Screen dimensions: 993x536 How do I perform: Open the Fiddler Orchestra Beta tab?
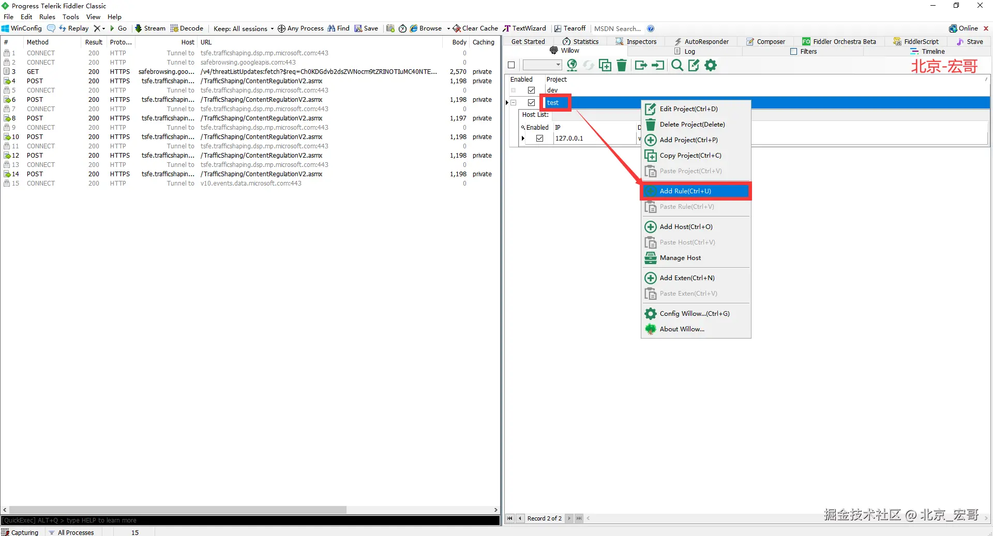[839, 41]
